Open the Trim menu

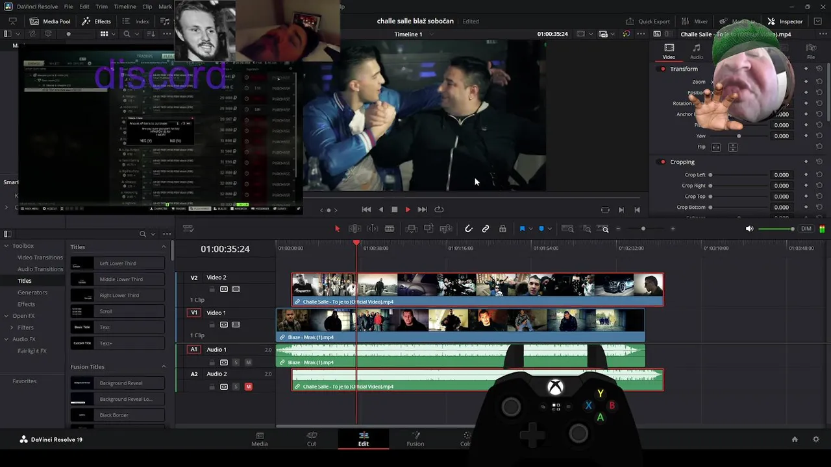click(101, 6)
